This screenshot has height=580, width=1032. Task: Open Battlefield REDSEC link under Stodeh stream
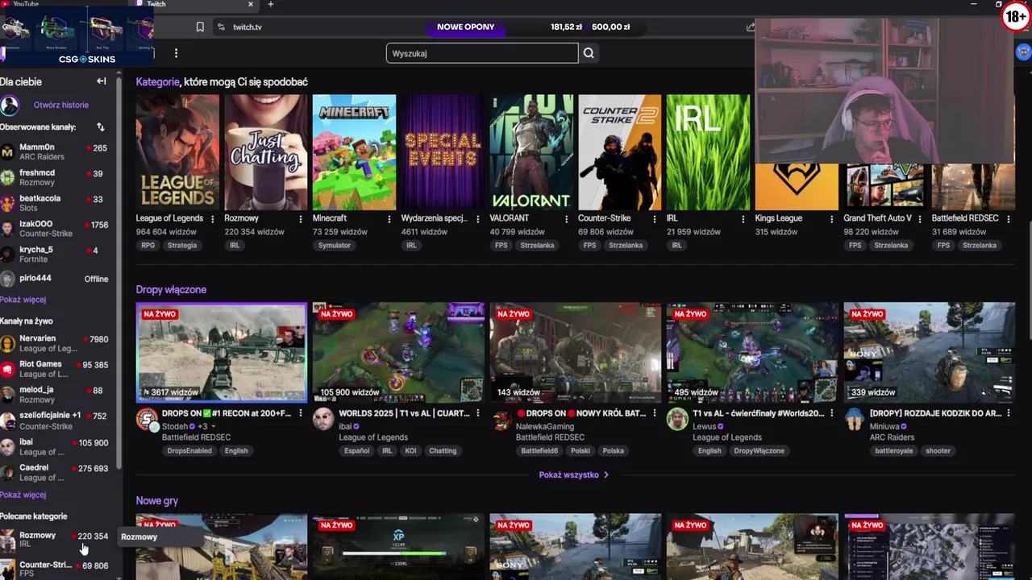pyautogui.click(x=196, y=437)
